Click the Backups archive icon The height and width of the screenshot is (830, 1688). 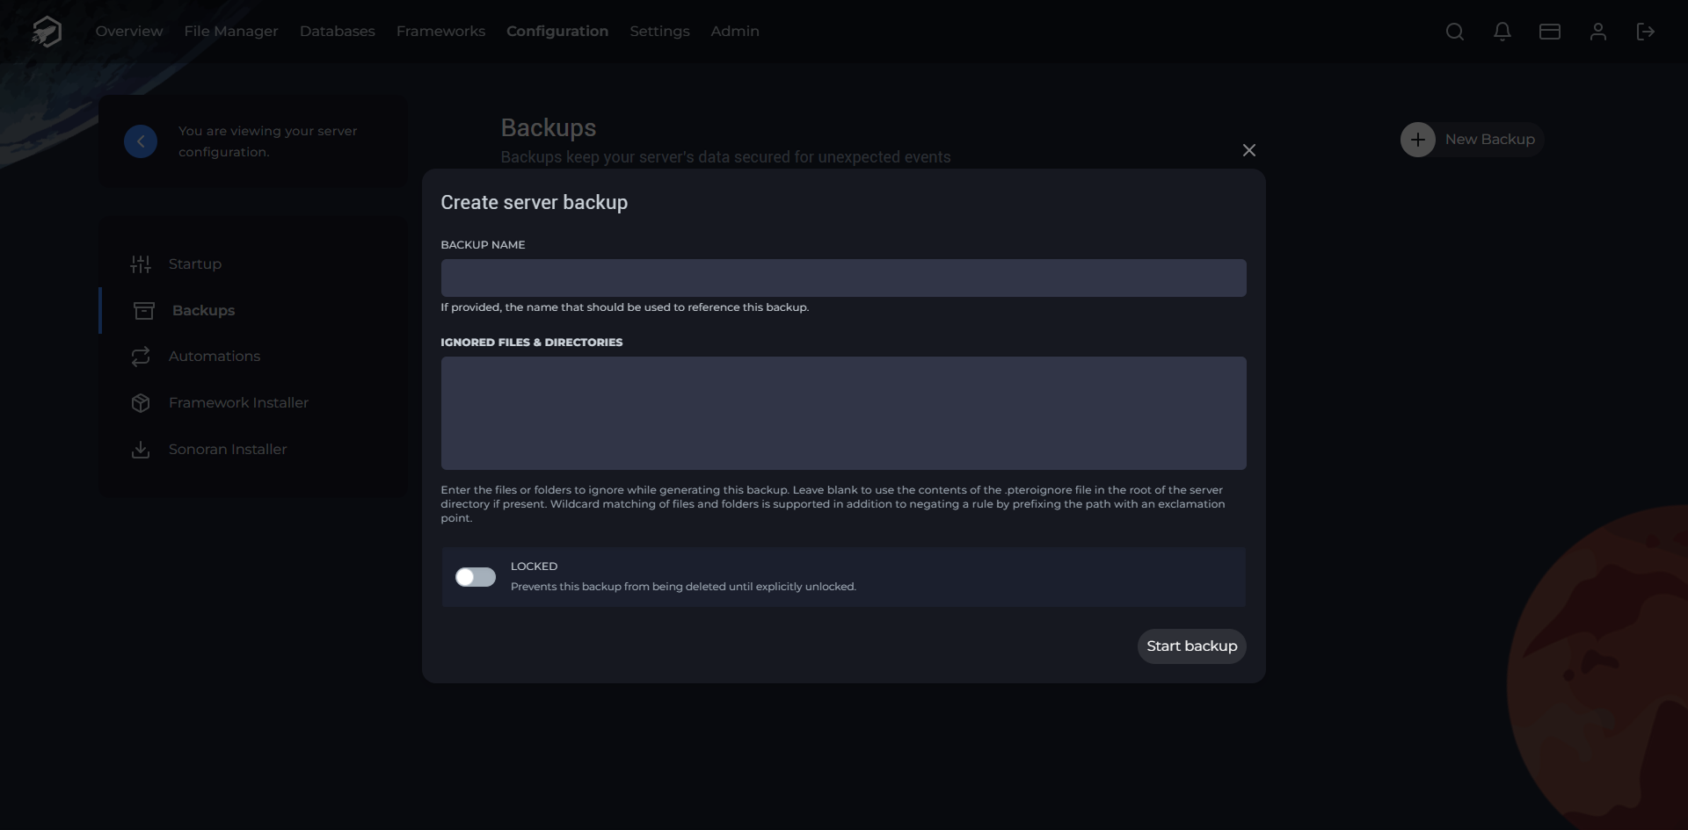coord(142,310)
